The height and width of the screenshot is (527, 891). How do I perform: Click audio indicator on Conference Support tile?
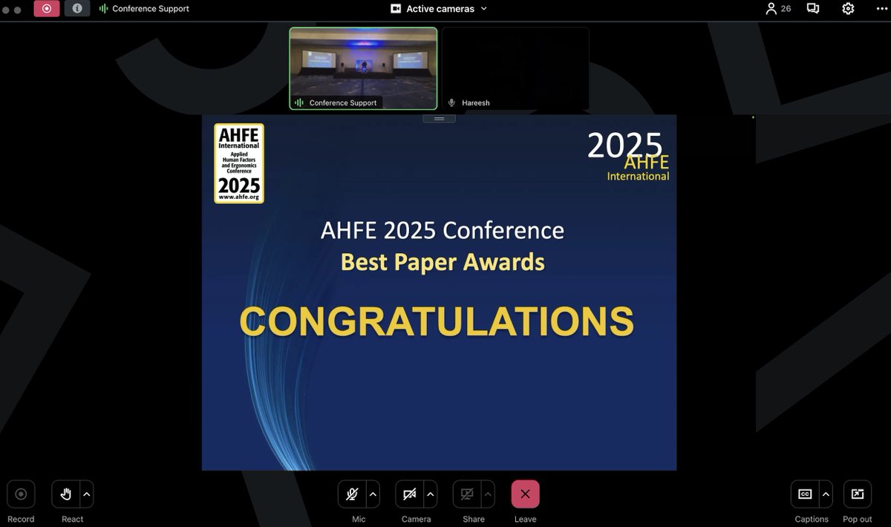click(299, 102)
